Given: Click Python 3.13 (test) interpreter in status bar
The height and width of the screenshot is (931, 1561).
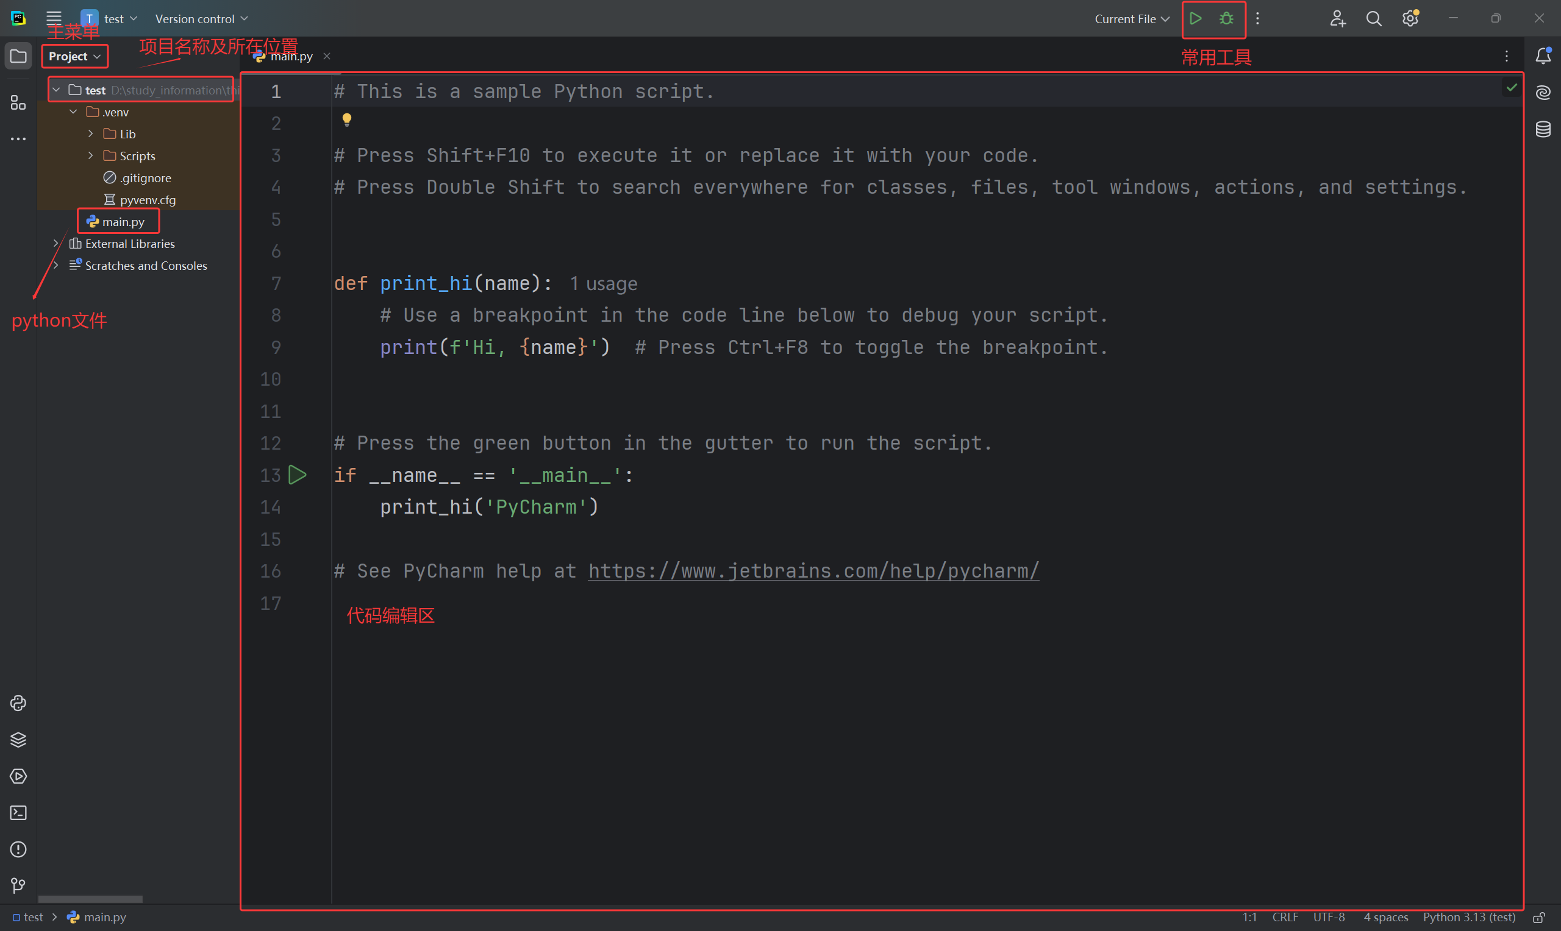Looking at the screenshot, I should (x=1468, y=917).
